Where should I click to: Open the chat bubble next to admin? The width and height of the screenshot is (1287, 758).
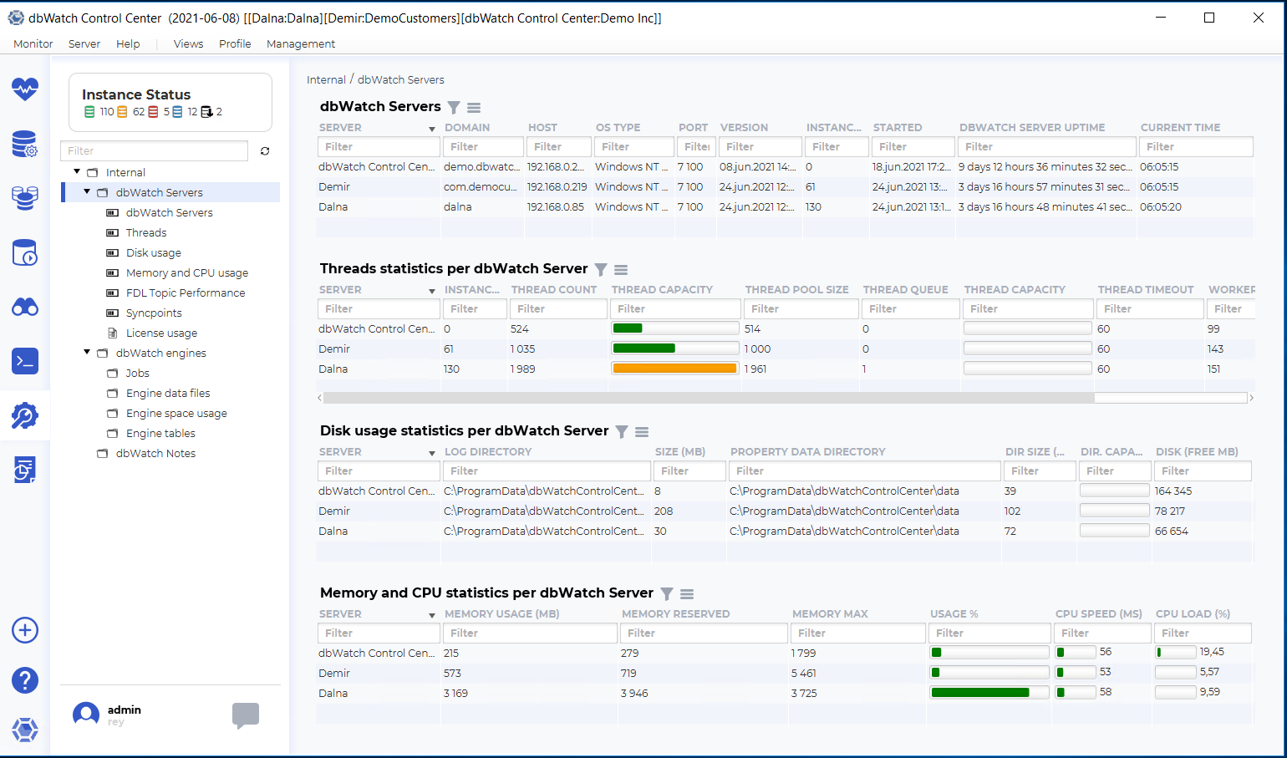pos(246,715)
